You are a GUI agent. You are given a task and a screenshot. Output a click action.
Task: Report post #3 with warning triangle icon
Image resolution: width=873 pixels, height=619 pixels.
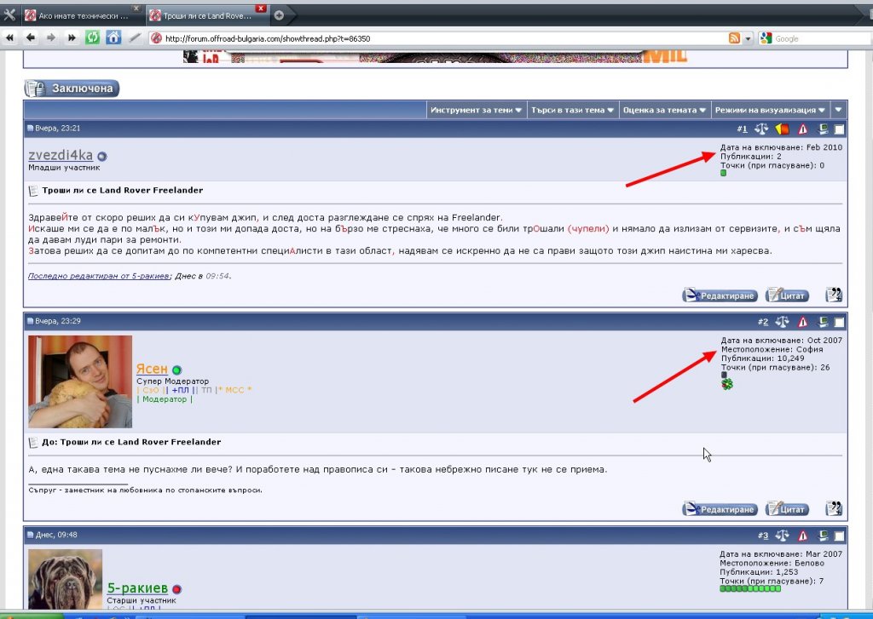[802, 536]
